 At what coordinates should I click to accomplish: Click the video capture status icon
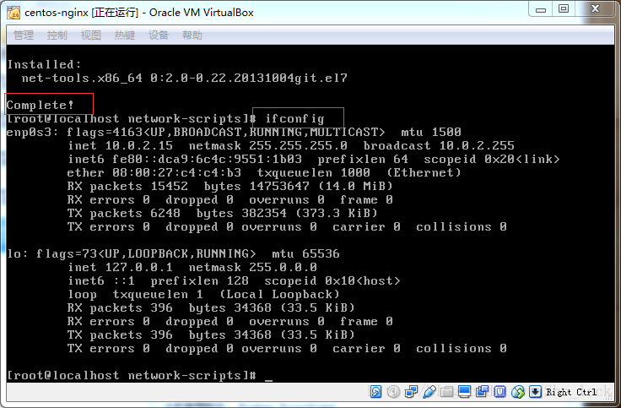[482, 392]
